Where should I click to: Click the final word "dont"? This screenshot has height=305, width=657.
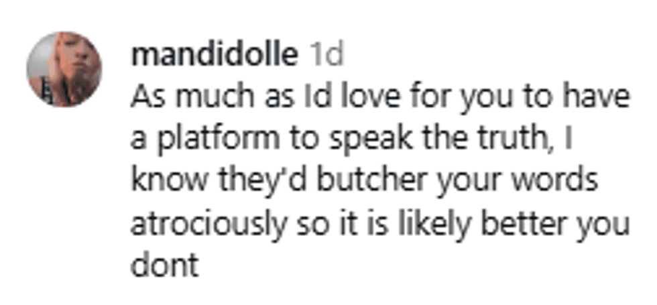(165, 267)
